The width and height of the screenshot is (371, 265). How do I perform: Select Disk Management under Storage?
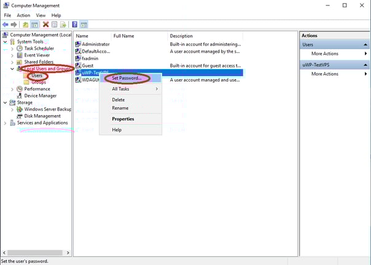42,116
